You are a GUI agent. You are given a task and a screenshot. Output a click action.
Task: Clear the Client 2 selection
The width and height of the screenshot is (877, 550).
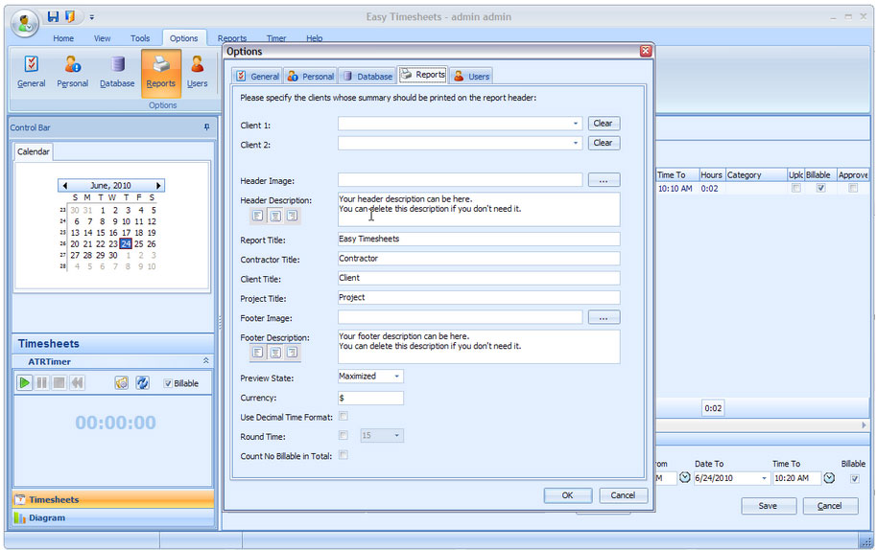click(604, 143)
